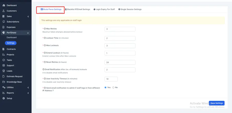Screen dimensions: 232x113
Task: Click the PerfShield shield icon
Action: [x=4, y=33]
